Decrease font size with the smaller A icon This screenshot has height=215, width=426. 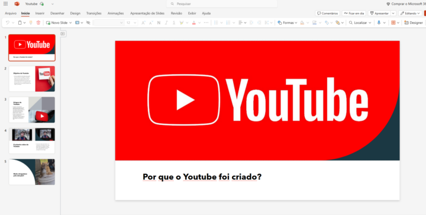pos(151,23)
